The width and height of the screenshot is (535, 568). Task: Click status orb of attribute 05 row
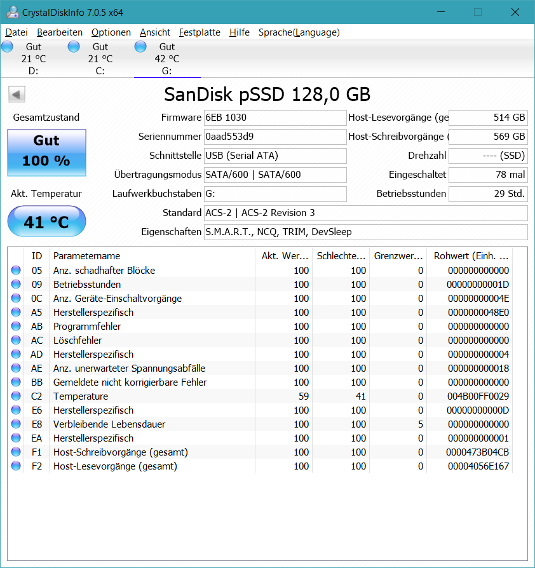(x=16, y=270)
